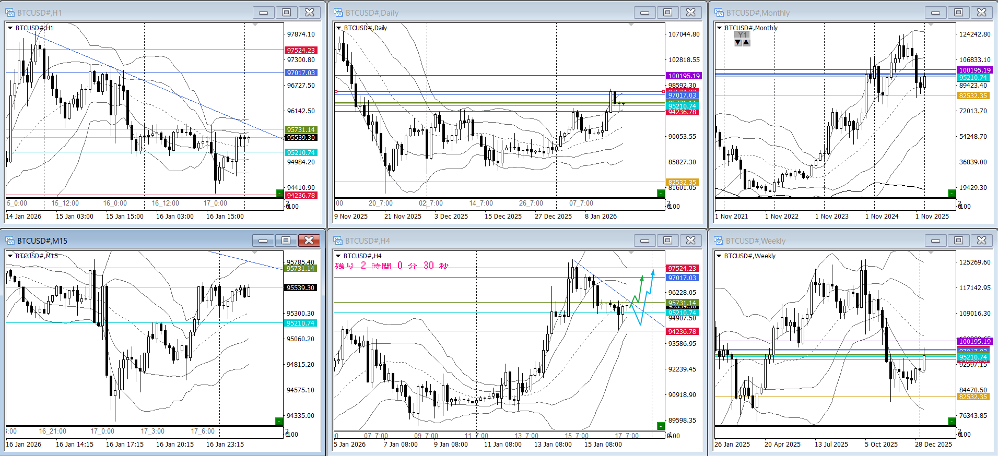Click the chart icon in BTCUSD#,Daily title bar

point(338,13)
